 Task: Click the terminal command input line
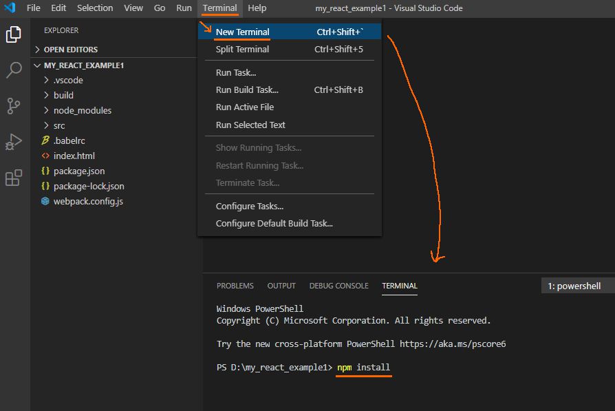(363, 368)
